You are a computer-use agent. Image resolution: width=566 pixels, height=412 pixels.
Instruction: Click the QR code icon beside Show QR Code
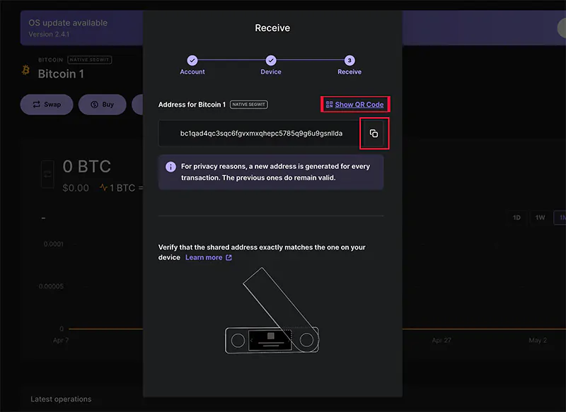329,105
